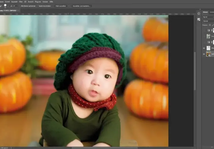
Task: Click the brush angle icon in options bar
Action: click(x=11, y=6)
